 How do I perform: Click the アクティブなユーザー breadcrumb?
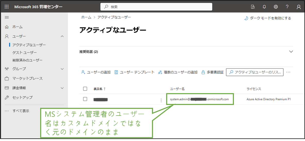click(114, 17)
